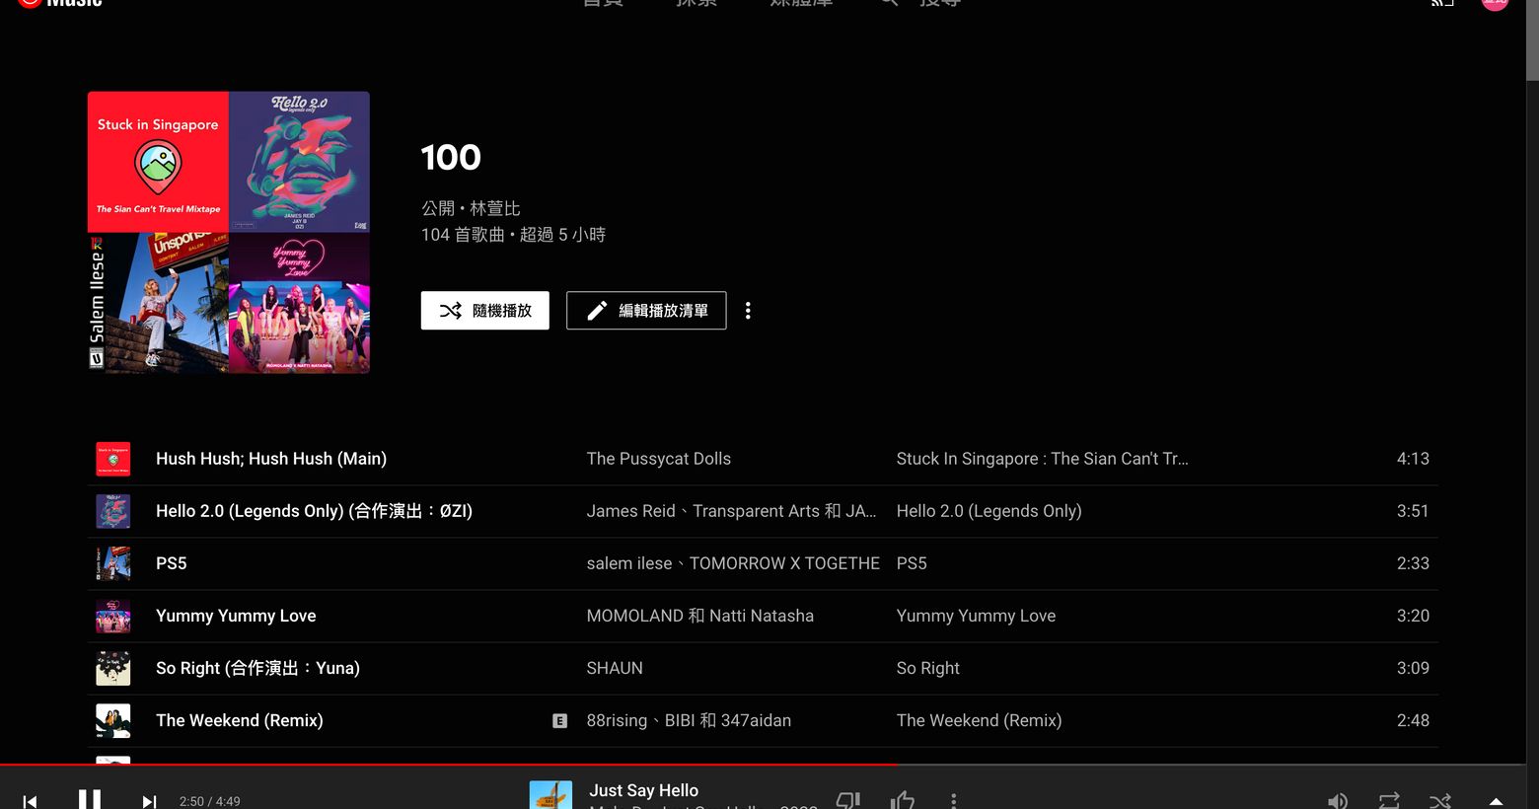The width and height of the screenshot is (1539, 809).
Task: Expand the player page with up arrow
Action: (x=1496, y=801)
